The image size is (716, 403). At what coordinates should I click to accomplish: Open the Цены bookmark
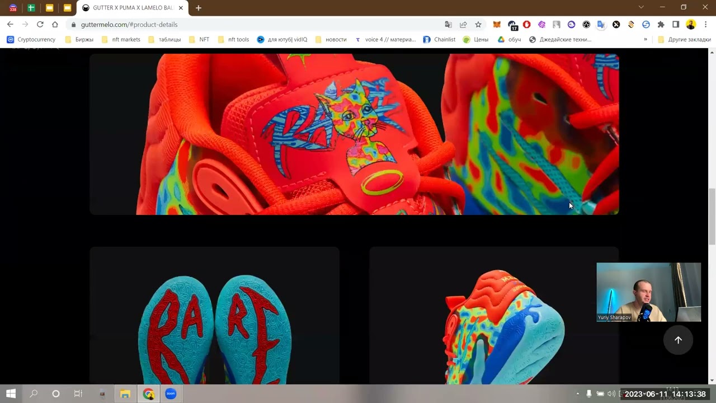tap(475, 40)
